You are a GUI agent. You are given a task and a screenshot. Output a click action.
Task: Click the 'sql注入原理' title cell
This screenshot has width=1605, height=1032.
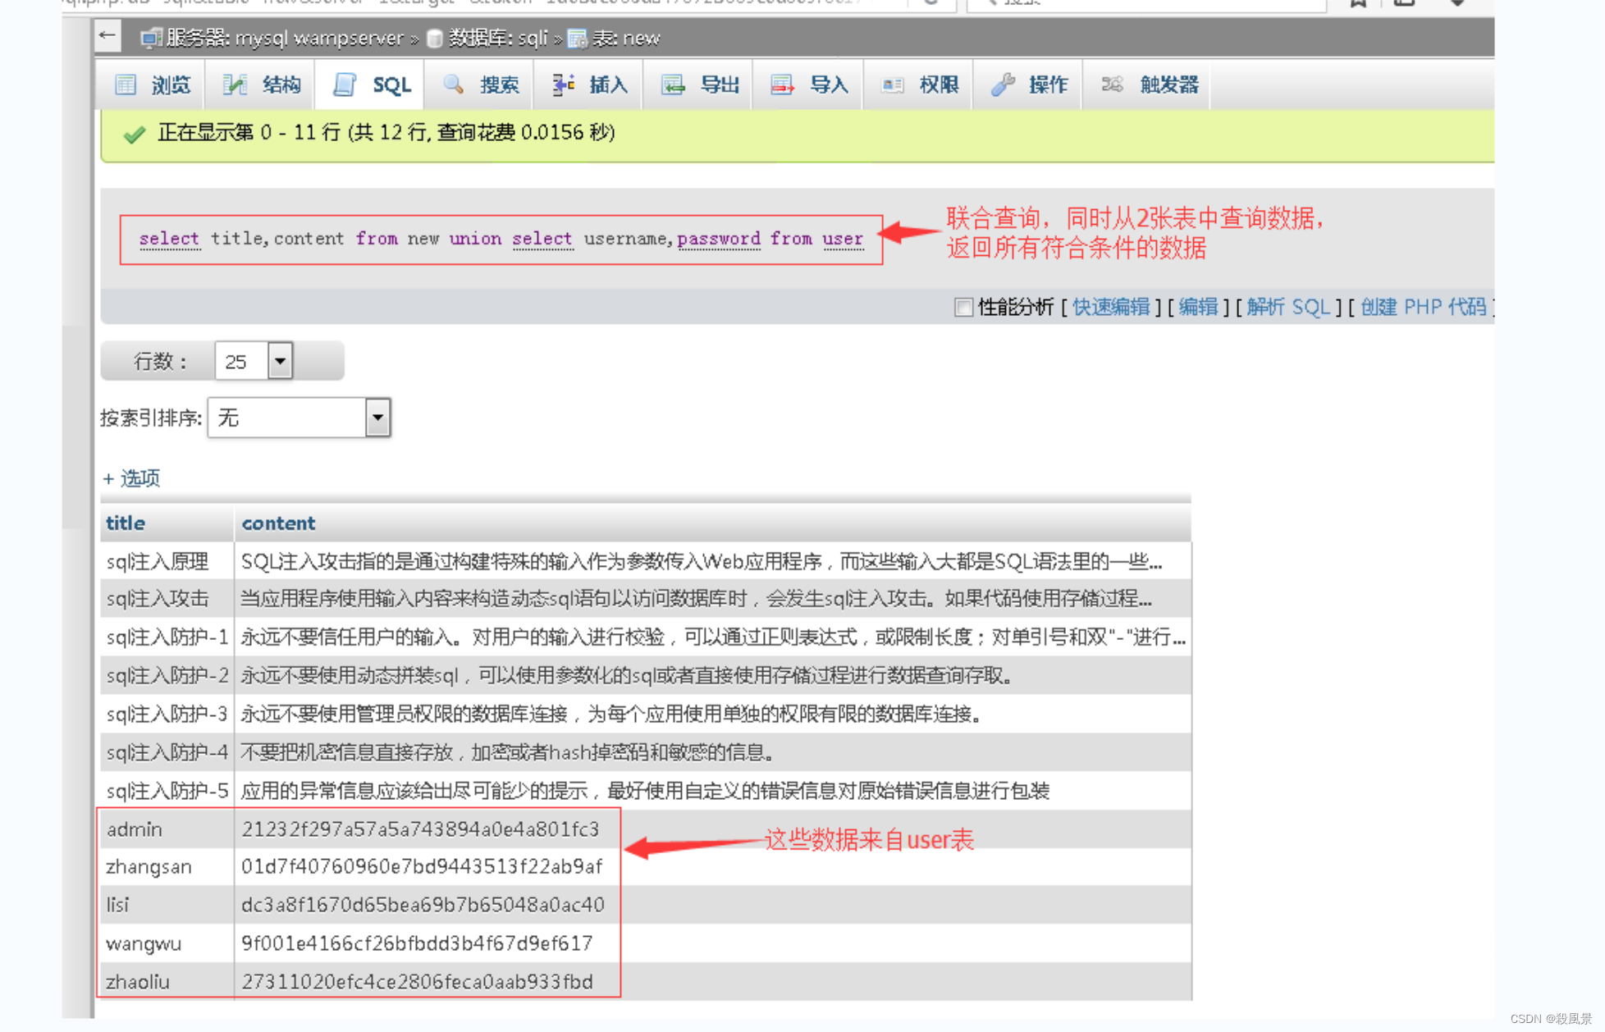tap(167, 561)
